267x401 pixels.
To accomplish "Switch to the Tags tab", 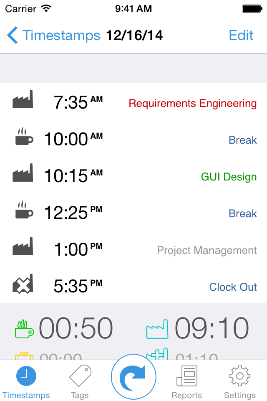I will (x=80, y=382).
